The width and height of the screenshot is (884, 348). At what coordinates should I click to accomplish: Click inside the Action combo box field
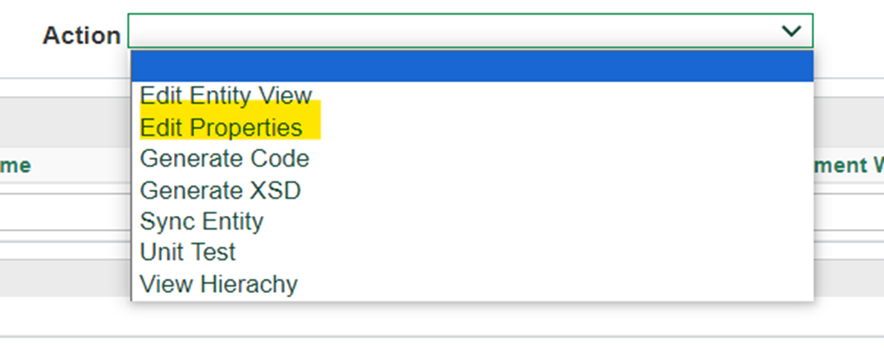[451, 31]
